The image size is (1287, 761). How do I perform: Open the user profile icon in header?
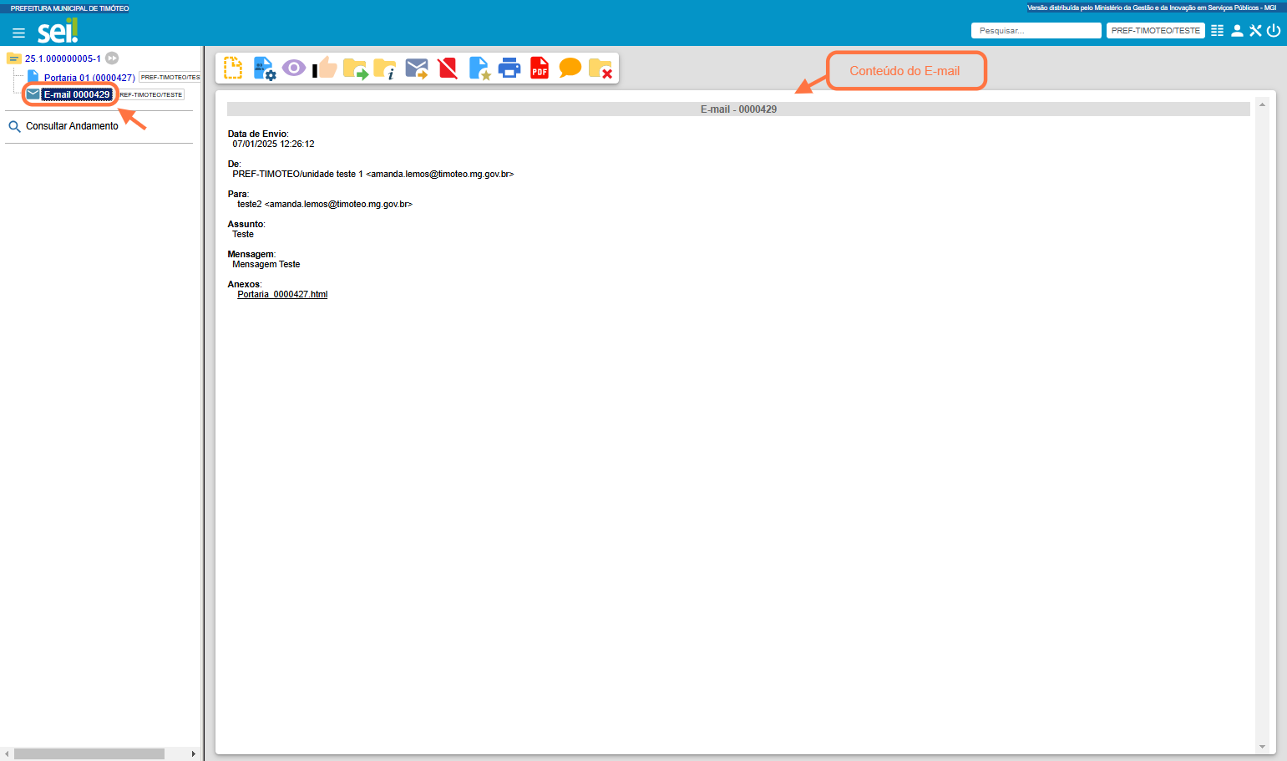tap(1237, 30)
